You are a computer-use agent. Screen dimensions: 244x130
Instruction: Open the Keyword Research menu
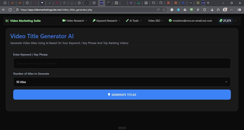106,21
